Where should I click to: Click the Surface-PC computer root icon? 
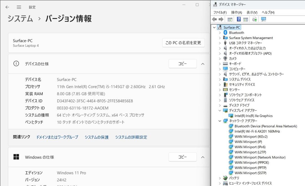tap(220, 27)
